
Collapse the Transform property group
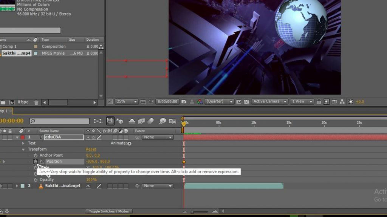[x=23, y=149]
